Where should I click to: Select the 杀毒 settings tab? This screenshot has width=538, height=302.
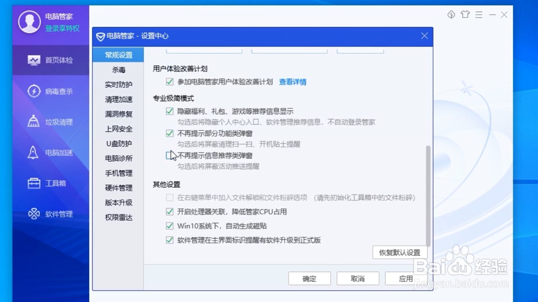pos(118,70)
